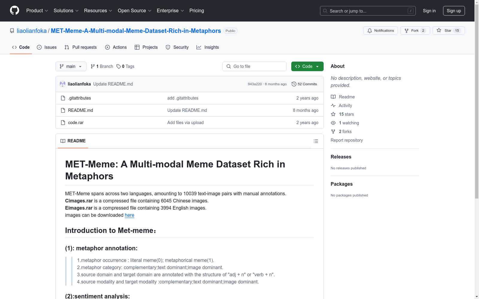
Task: Switch to the Actions tab
Action: click(116, 47)
